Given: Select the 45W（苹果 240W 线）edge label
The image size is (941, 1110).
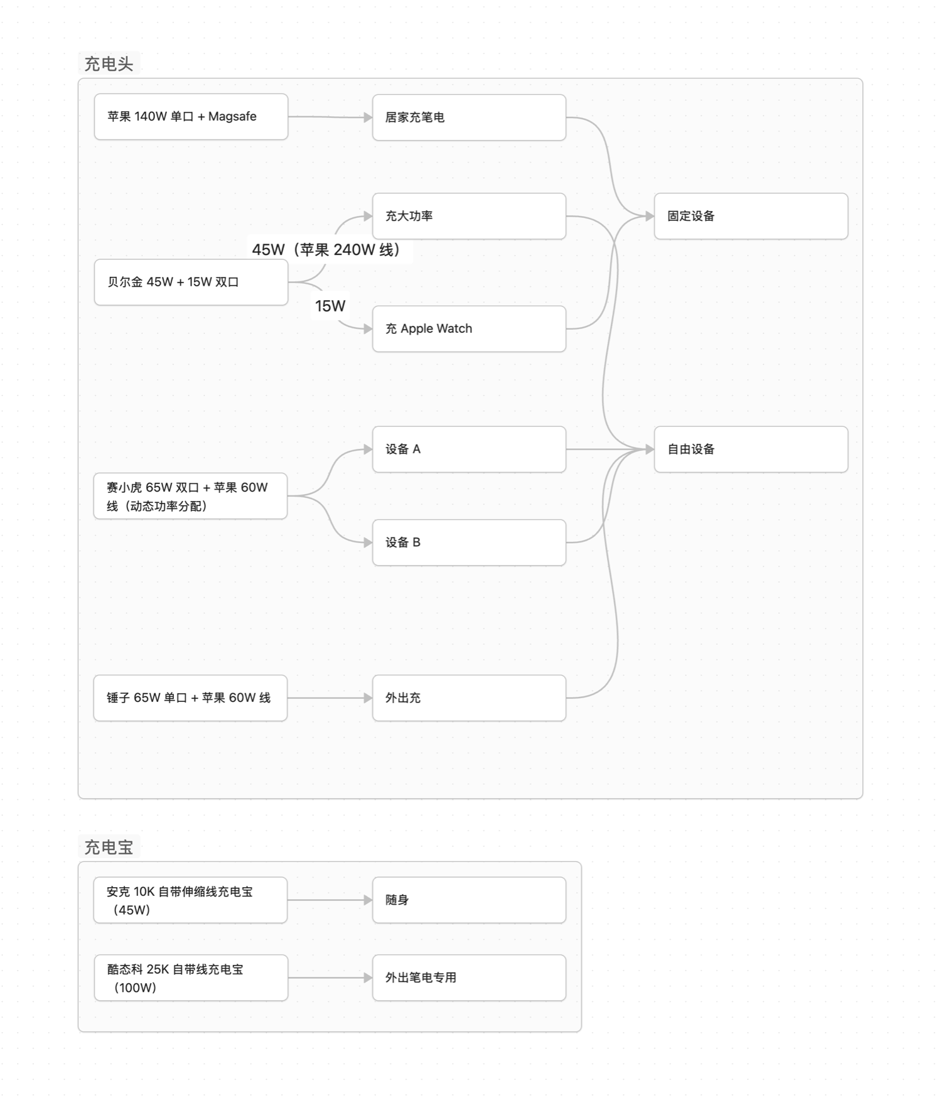Looking at the screenshot, I should (326, 250).
